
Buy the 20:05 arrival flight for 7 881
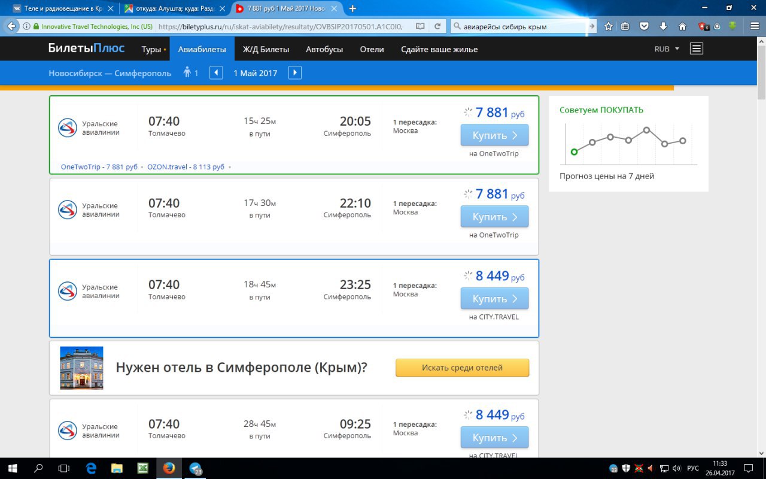(x=494, y=135)
